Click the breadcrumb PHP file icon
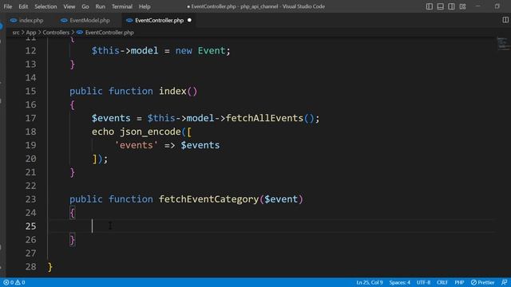 80,33
